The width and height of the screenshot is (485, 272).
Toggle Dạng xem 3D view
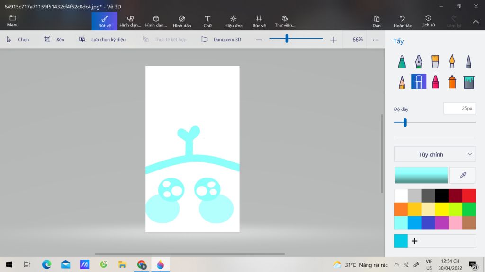point(221,40)
